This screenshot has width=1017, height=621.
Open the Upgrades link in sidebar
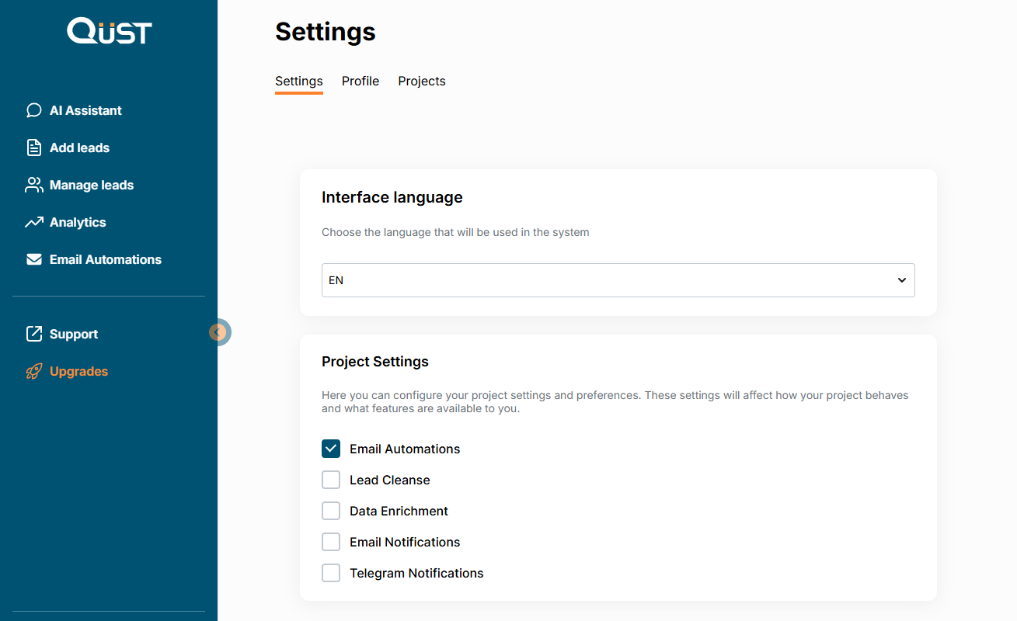[78, 371]
